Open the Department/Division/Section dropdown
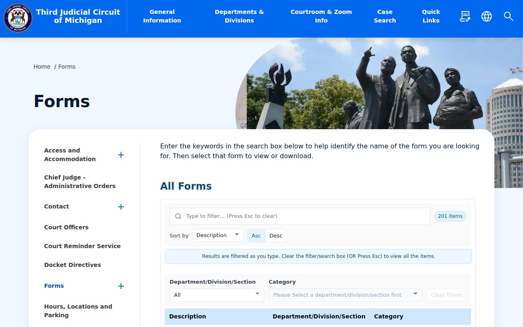Screen dimensions: 523x327 (217, 295)
